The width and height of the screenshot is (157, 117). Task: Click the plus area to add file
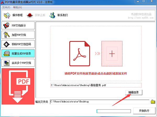112,54
